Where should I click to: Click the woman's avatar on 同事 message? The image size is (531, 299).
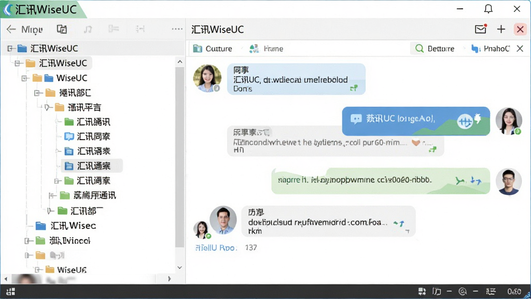[x=207, y=78]
